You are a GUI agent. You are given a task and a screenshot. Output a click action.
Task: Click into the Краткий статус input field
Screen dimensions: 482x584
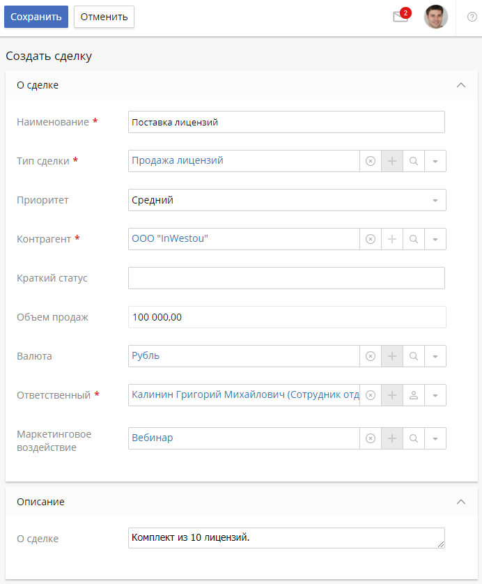[286, 278]
